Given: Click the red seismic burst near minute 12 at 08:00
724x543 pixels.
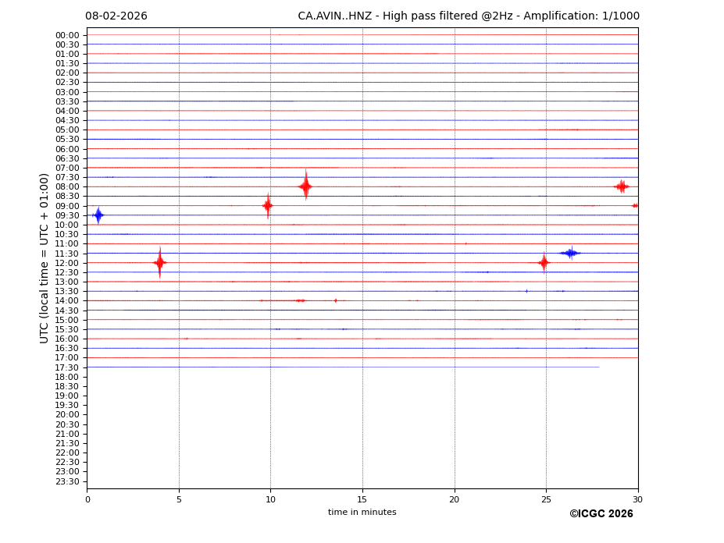Looking at the screenshot, I should point(305,186).
